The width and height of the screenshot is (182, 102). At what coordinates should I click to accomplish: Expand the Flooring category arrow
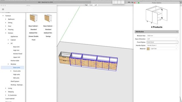6,29
